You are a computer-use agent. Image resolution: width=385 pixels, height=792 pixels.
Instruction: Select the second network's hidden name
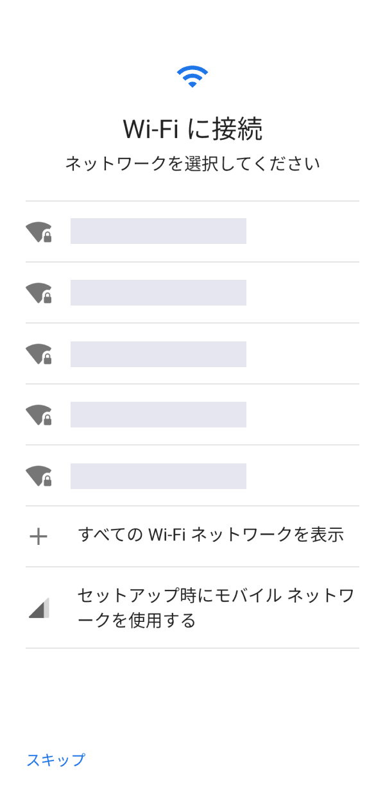point(158,292)
